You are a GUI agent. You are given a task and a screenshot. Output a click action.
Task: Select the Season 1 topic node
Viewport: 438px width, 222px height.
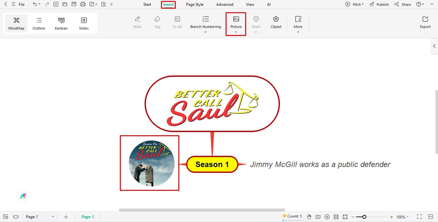click(x=212, y=164)
